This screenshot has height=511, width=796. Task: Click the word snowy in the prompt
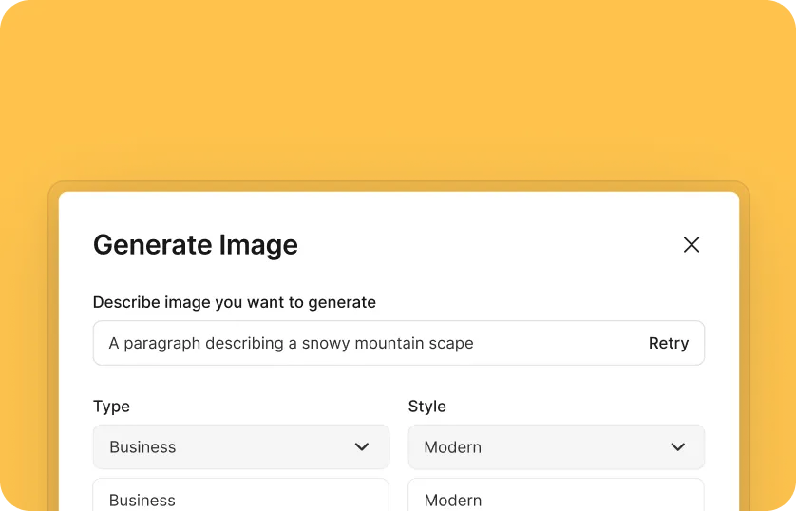324,343
